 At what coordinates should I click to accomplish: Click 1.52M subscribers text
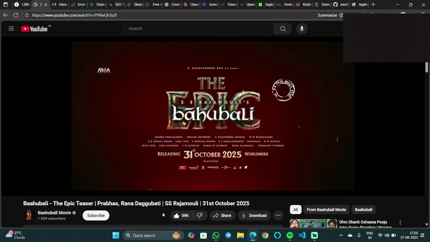click(51, 218)
